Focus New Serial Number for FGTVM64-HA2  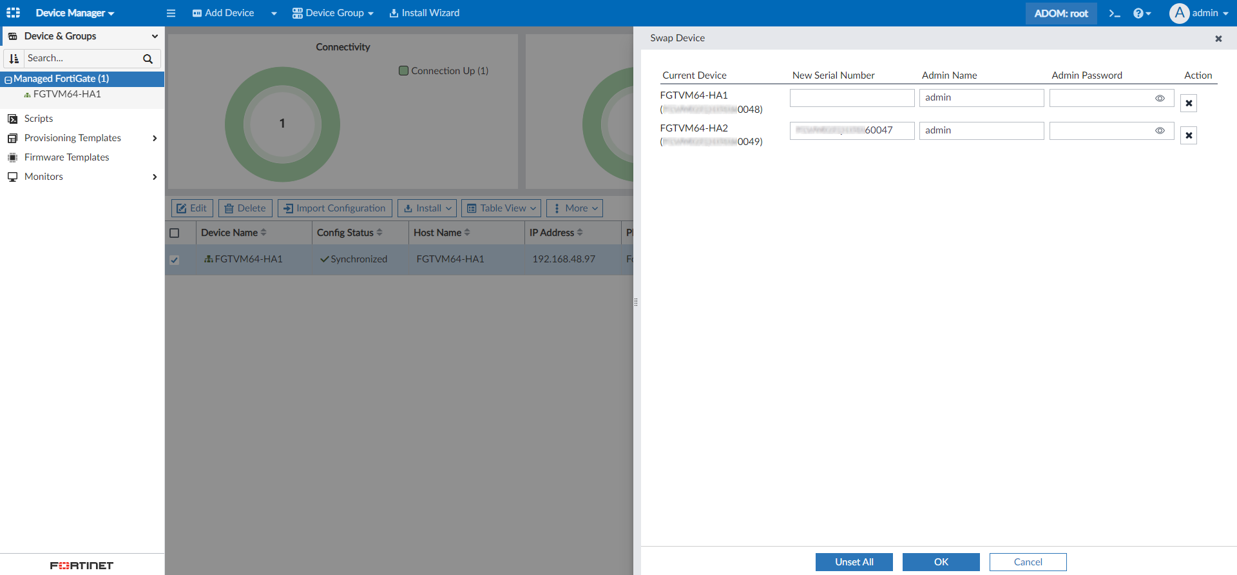pyautogui.click(x=852, y=131)
